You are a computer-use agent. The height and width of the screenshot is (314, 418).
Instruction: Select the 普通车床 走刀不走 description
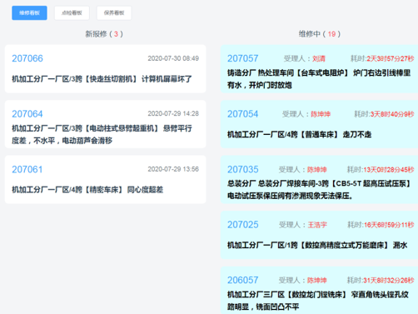(299, 135)
